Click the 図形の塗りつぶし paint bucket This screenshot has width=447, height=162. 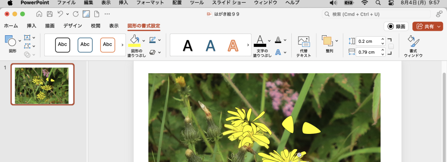click(134, 41)
